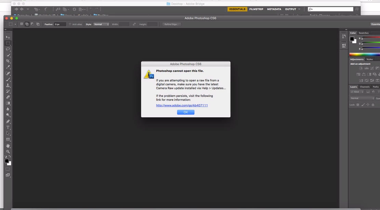The image size is (380, 210).
Task: Switch to the Channels tab
Action: (365, 87)
